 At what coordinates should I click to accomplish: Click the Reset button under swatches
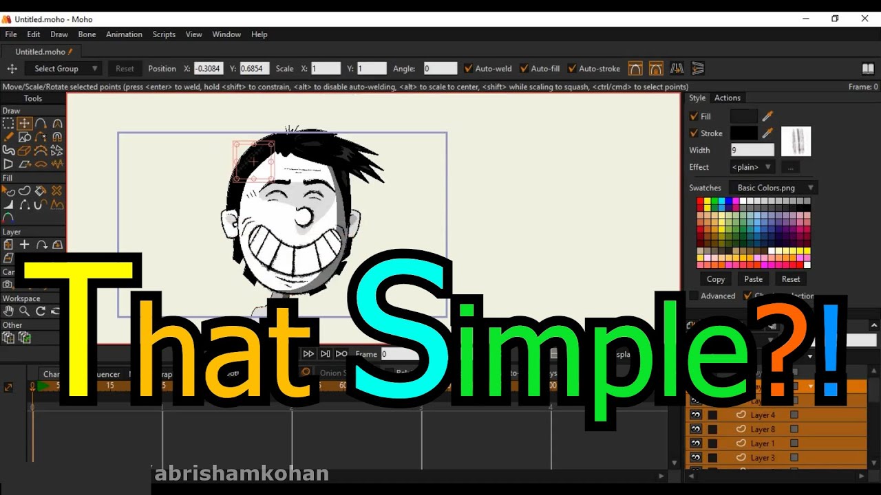coord(791,279)
